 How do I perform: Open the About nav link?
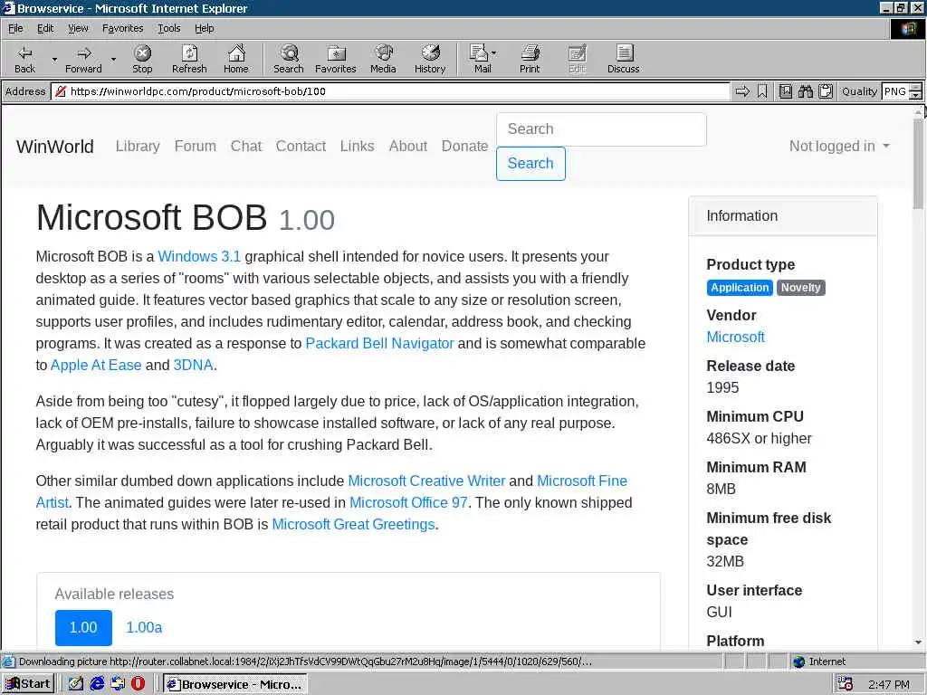[408, 146]
